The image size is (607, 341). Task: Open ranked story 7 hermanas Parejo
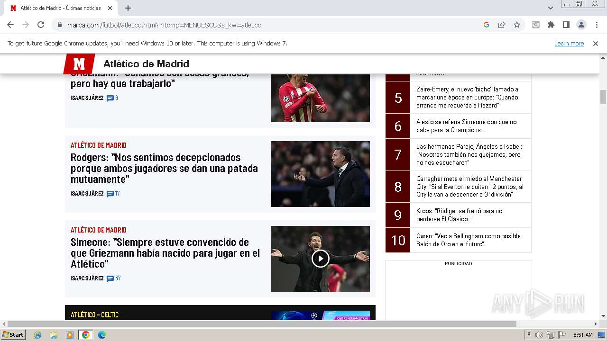coord(469,154)
